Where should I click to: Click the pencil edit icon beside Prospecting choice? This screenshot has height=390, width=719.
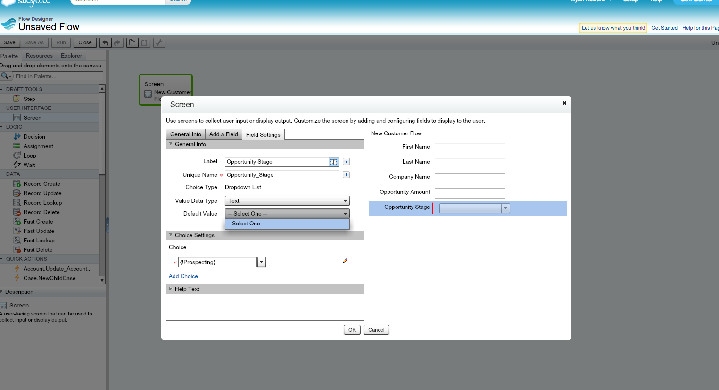345,261
